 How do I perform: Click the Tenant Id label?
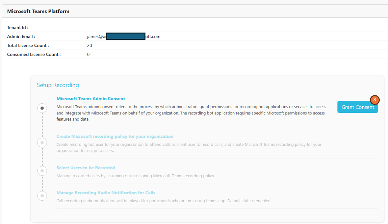[x=18, y=28]
